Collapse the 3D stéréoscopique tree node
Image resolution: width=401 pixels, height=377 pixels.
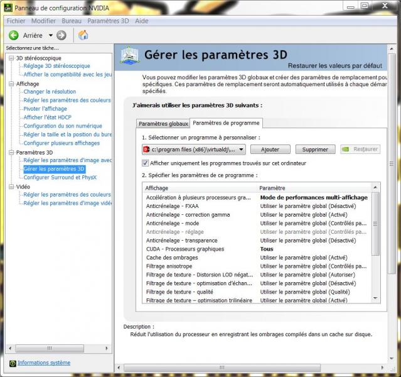coord(11,58)
